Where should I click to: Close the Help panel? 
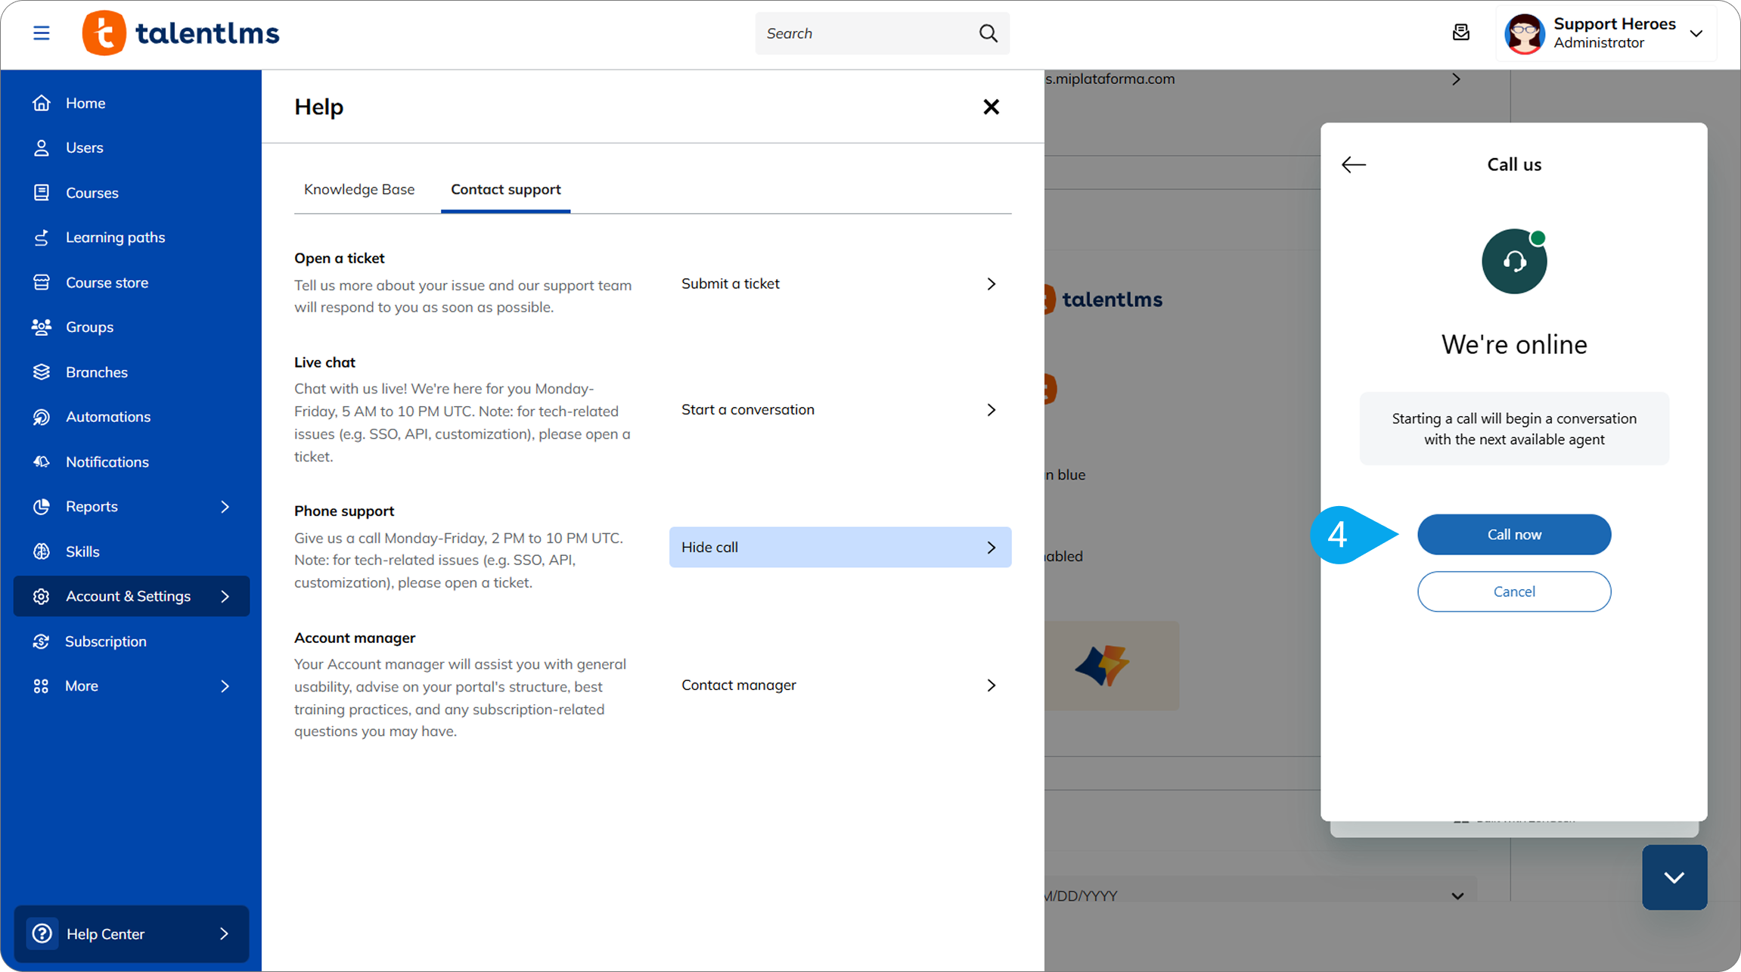(x=991, y=107)
